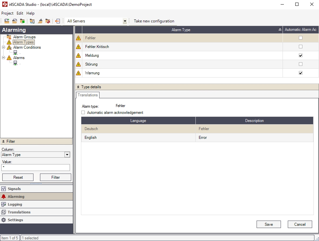
Task: Click the Alarm Conditions warning icon
Action: coord(9,47)
